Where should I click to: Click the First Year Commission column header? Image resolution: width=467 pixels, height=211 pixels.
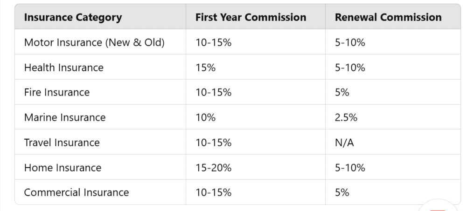[251, 18]
